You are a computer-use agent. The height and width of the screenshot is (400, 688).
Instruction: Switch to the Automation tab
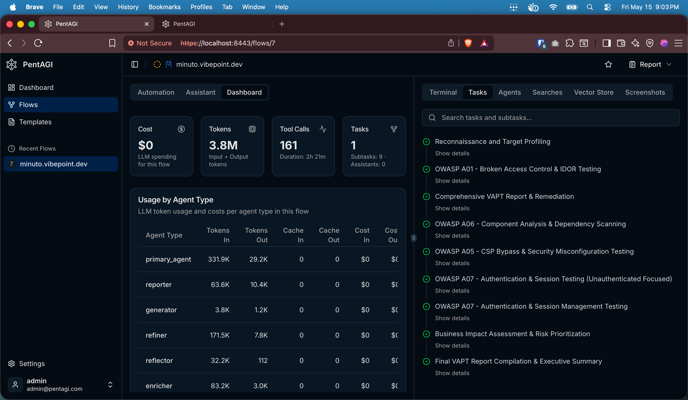[x=156, y=92]
